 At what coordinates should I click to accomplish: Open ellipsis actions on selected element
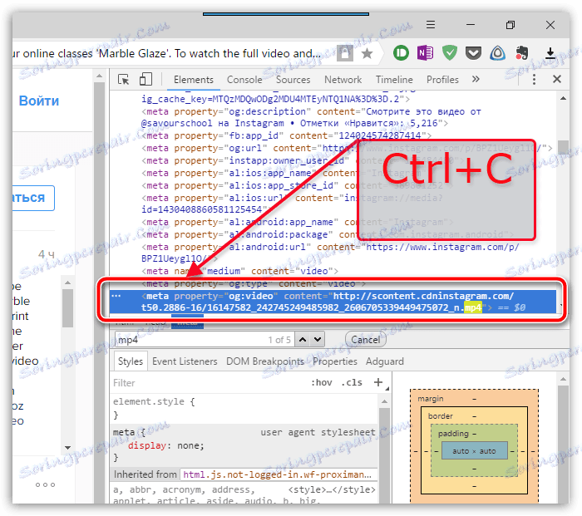[x=116, y=296]
